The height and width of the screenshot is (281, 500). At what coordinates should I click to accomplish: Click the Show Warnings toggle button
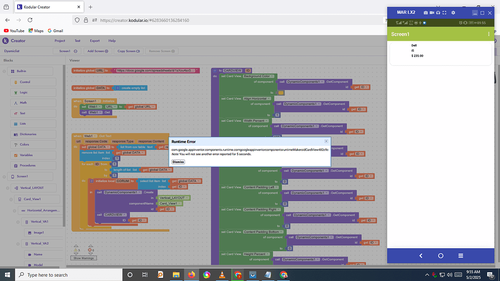click(83, 258)
